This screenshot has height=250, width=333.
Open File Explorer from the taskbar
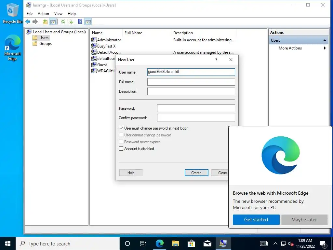pos(175,243)
